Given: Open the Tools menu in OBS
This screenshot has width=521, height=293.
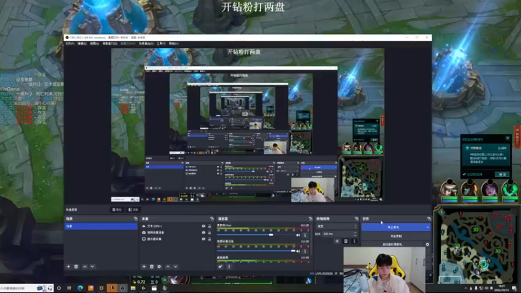Looking at the screenshot, I should (161, 44).
